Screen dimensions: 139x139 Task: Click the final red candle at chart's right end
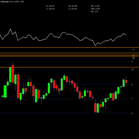click(x=126, y=82)
